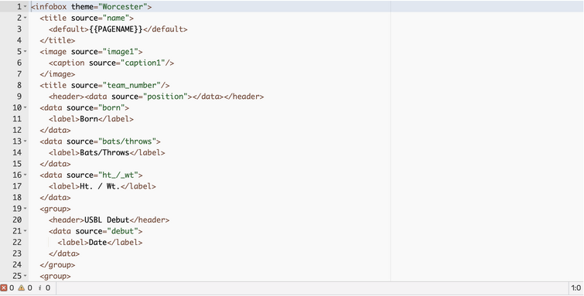Fold the image block on line 5
Viewport: 584px width, 296px height.
pyautogui.click(x=25, y=51)
